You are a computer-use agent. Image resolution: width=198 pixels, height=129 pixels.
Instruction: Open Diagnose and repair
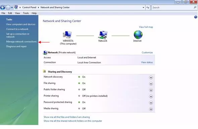16,46
